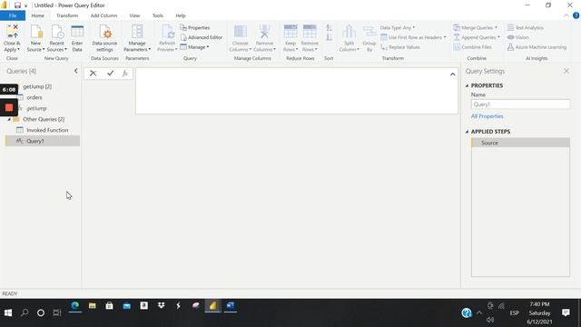Screen dimensions: 581x327
Task: Open Text Analytics
Action: pos(526,28)
